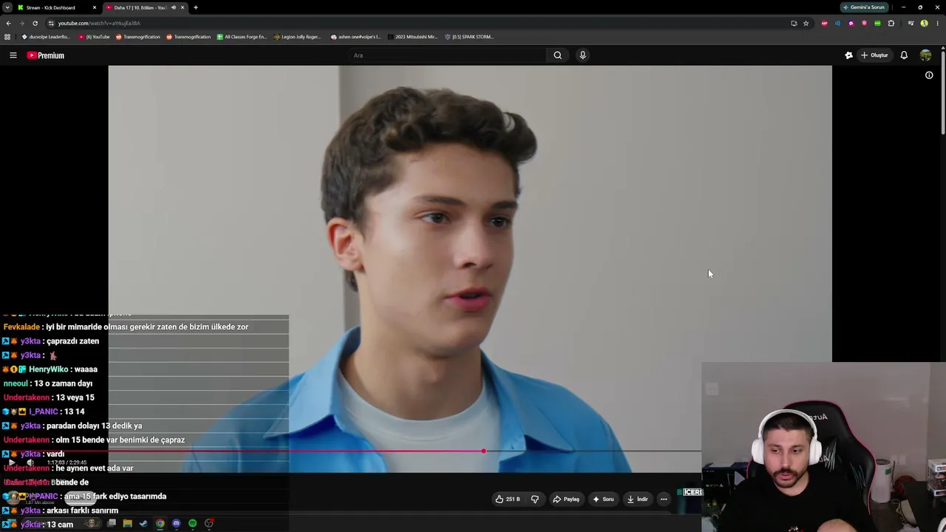Open Steam from the taskbar
946x532 pixels.
(x=143, y=524)
